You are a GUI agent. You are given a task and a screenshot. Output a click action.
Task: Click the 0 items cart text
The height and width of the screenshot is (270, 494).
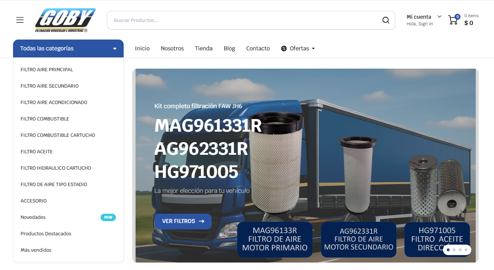click(471, 16)
